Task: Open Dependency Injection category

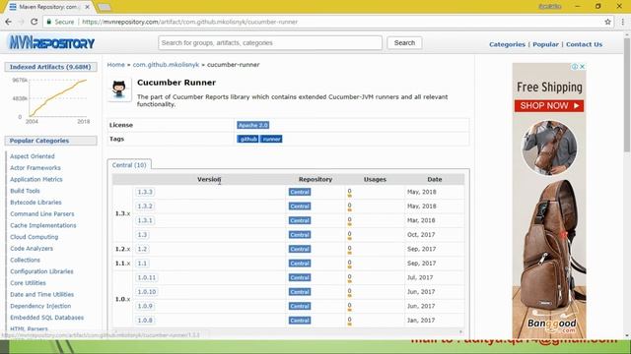Action: click(x=40, y=306)
